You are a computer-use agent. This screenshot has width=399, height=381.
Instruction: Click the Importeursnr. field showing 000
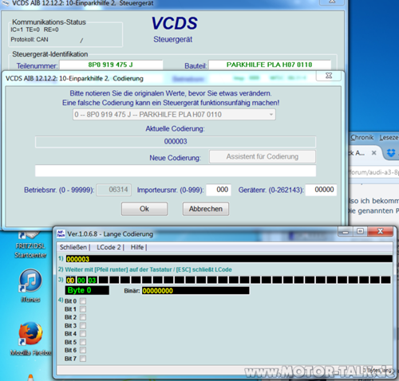pyautogui.click(x=219, y=190)
